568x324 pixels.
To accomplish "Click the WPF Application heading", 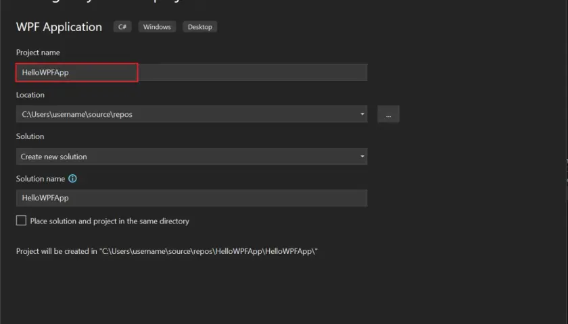I will point(59,27).
